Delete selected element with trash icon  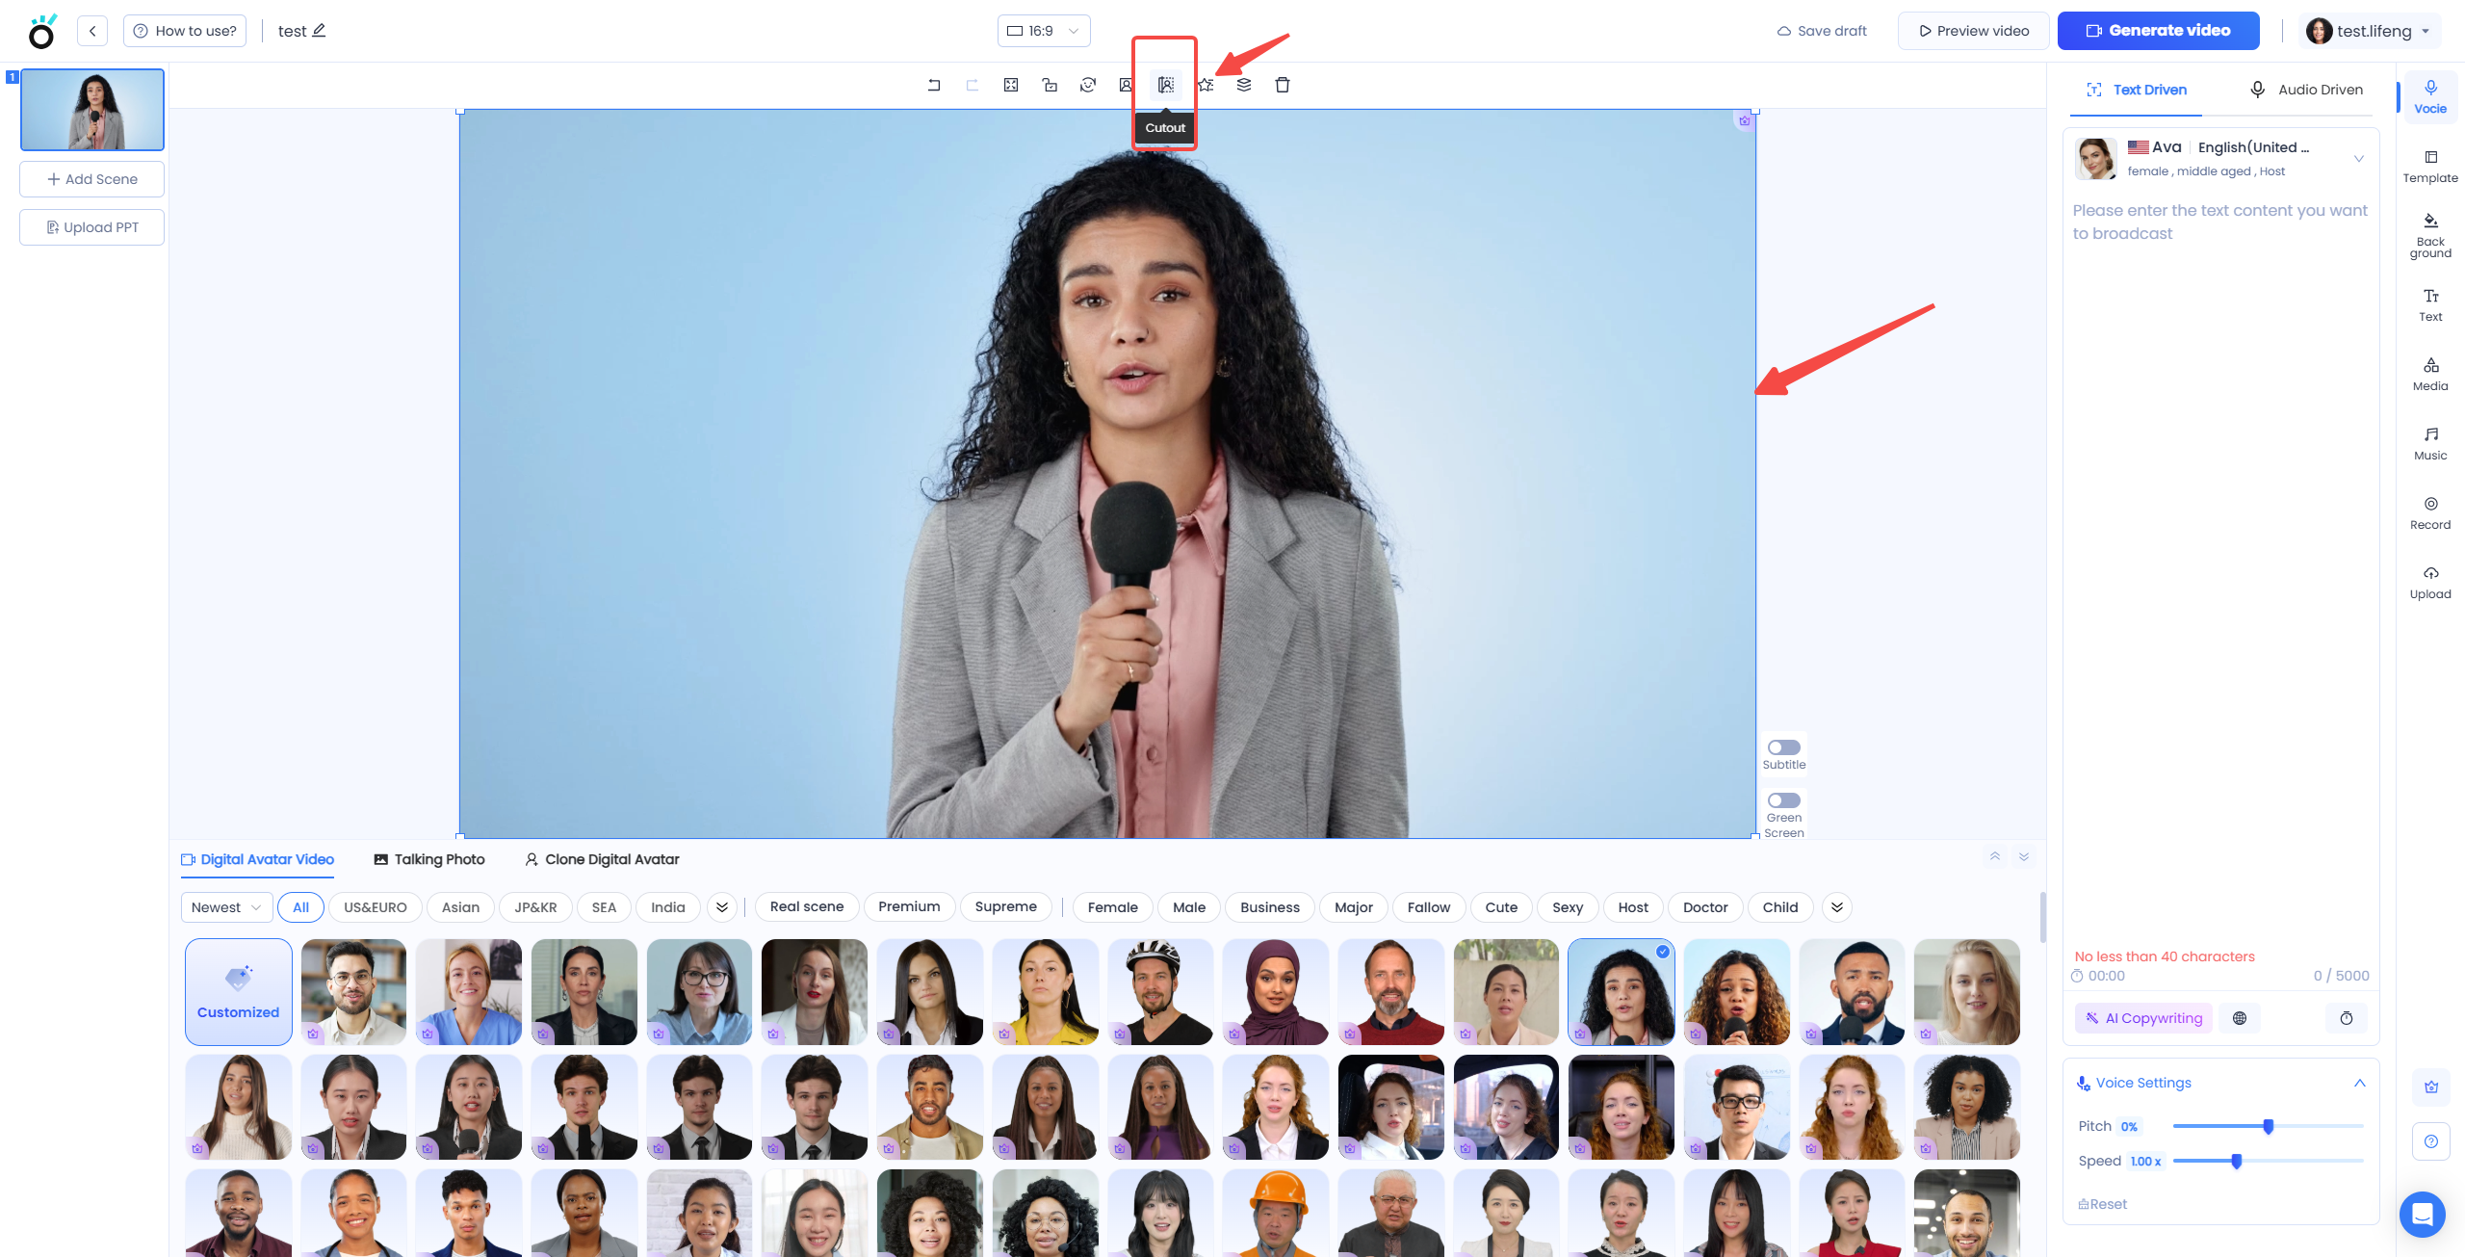click(x=1282, y=85)
